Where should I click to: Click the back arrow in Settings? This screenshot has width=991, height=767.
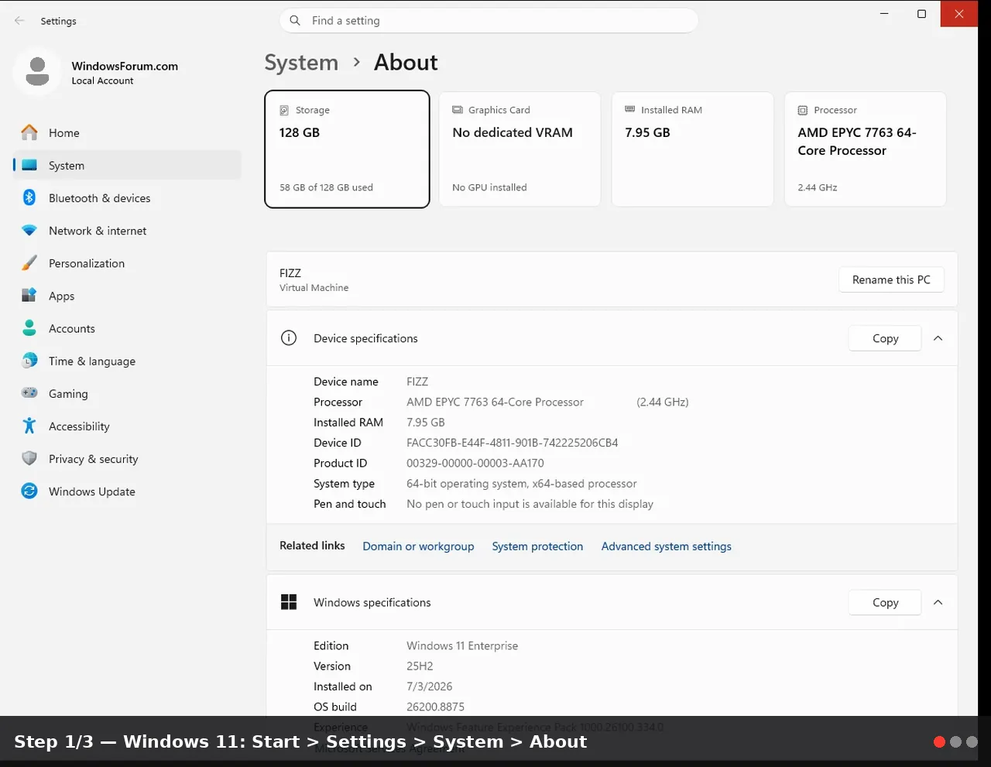pyautogui.click(x=19, y=21)
